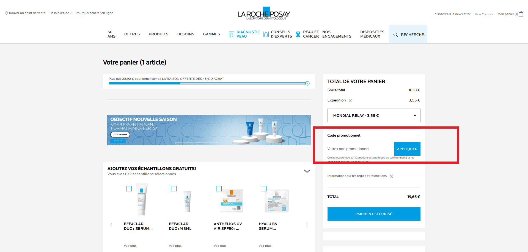Click Voir plus under Effaclar Duo+ Serum
This screenshot has width=528, height=252.
(130, 246)
